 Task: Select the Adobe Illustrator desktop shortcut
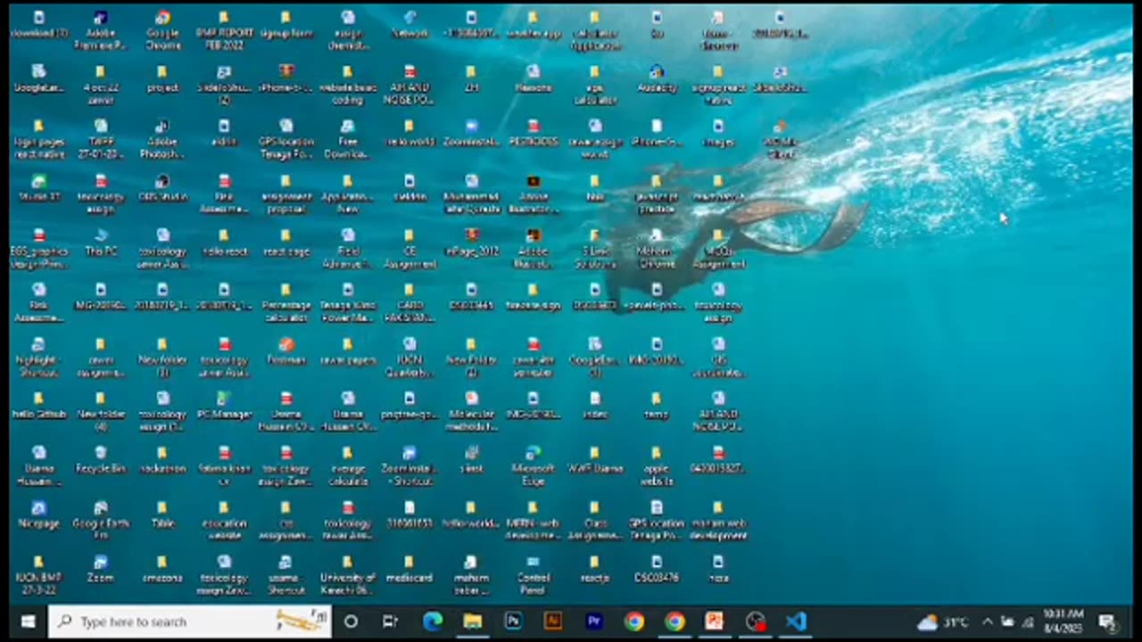[x=533, y=193]
